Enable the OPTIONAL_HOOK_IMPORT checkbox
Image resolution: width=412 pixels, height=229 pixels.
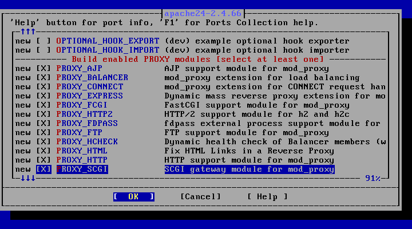[x=43, y=50]
